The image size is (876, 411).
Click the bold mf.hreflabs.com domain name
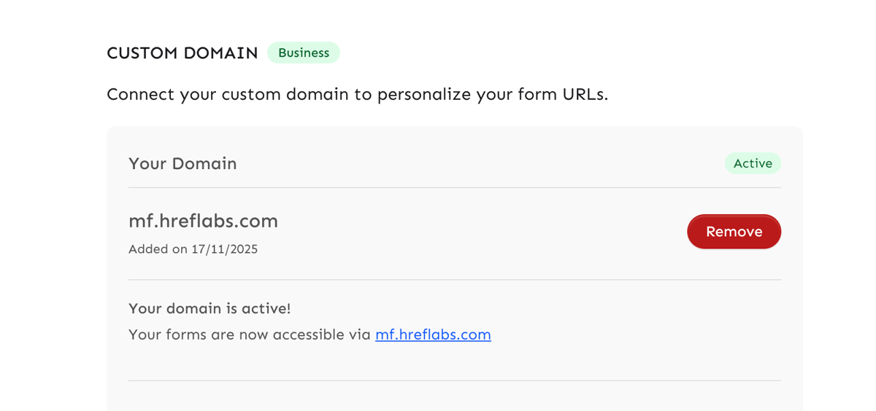pos(203,221)
